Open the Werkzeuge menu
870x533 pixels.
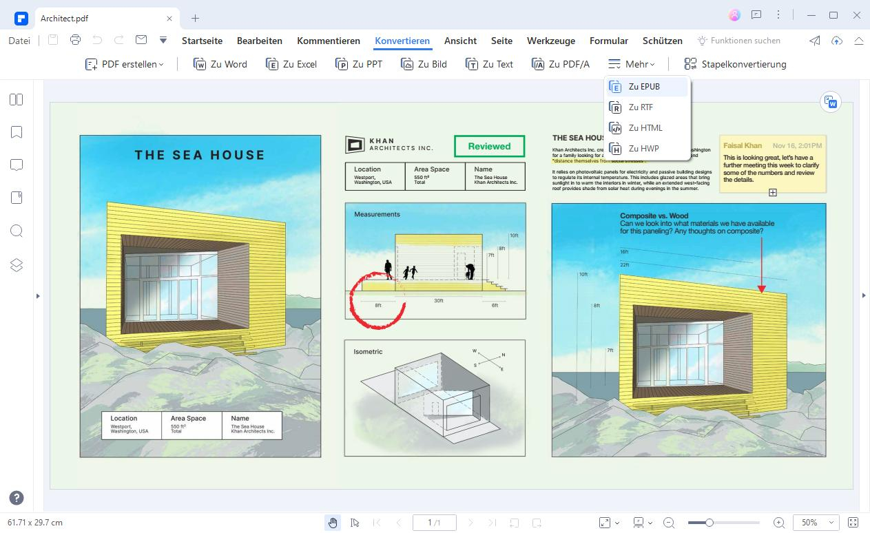550,41
